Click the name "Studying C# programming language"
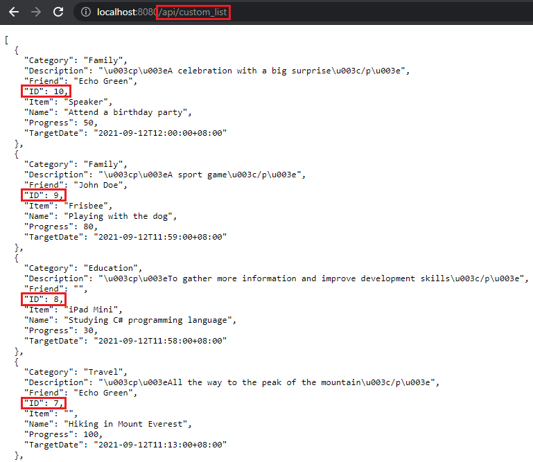 pos(150,320)
